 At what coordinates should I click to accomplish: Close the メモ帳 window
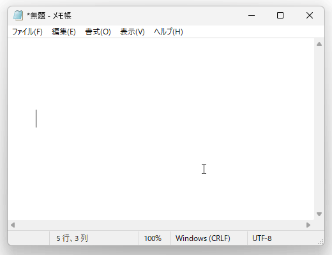(310, 15)
